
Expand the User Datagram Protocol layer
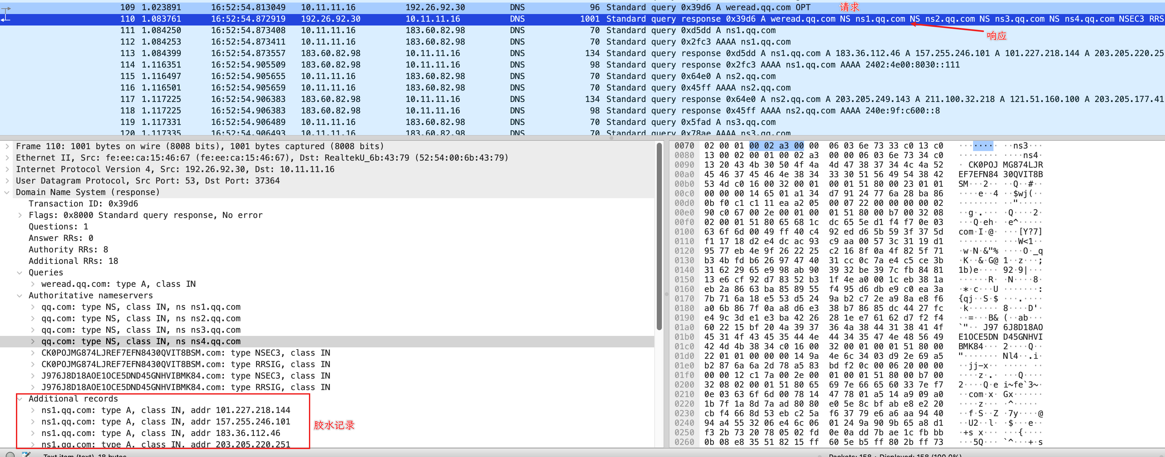(x=7, y=181)
